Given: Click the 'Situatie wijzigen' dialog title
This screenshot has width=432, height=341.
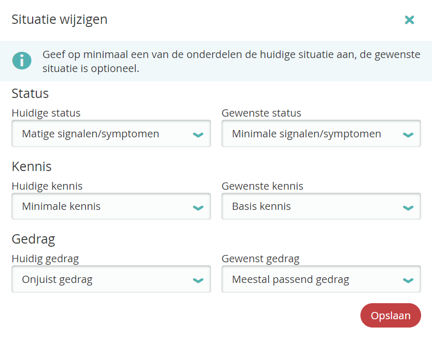Looking at the screenshot, I should (x=60, y=20).
